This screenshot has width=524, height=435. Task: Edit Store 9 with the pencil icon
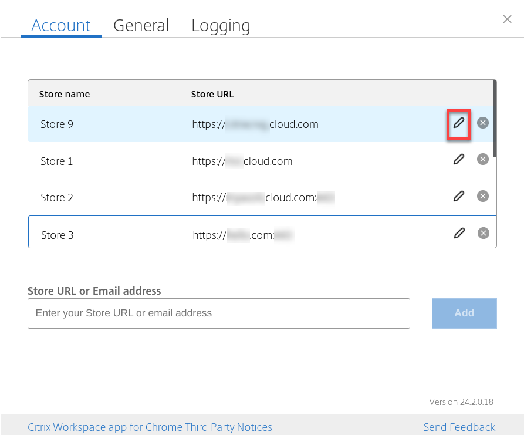coord(459,123)
